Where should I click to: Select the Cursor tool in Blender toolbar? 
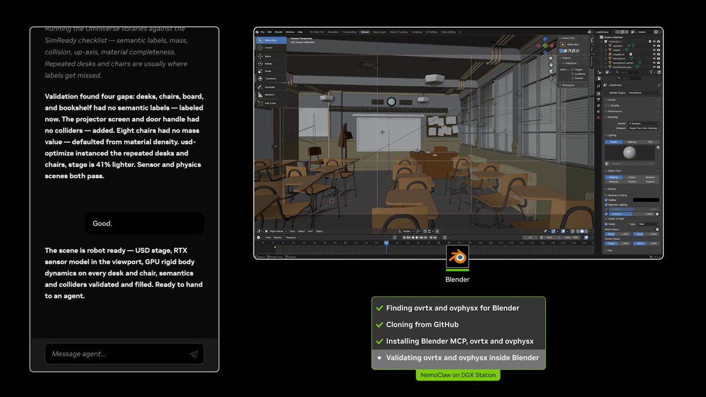click(272, 48)
